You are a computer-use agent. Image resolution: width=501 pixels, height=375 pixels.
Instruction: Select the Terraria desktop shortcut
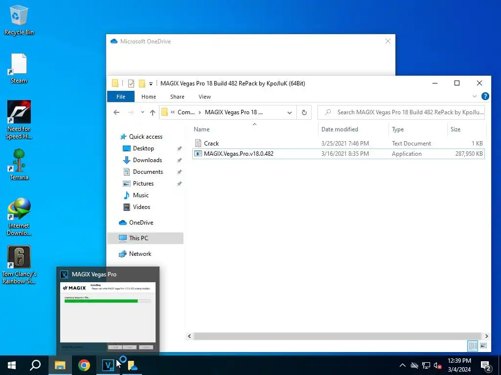click(19, 165)
